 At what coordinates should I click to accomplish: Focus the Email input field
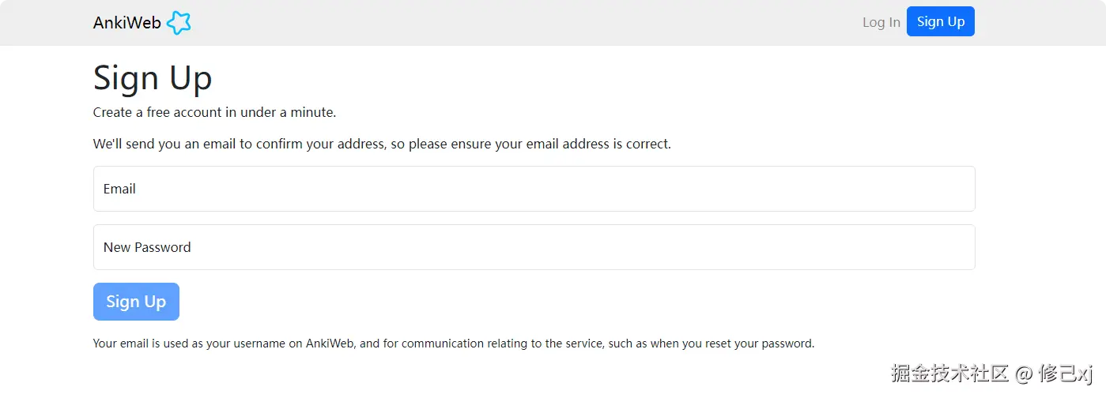coord(534,189)
